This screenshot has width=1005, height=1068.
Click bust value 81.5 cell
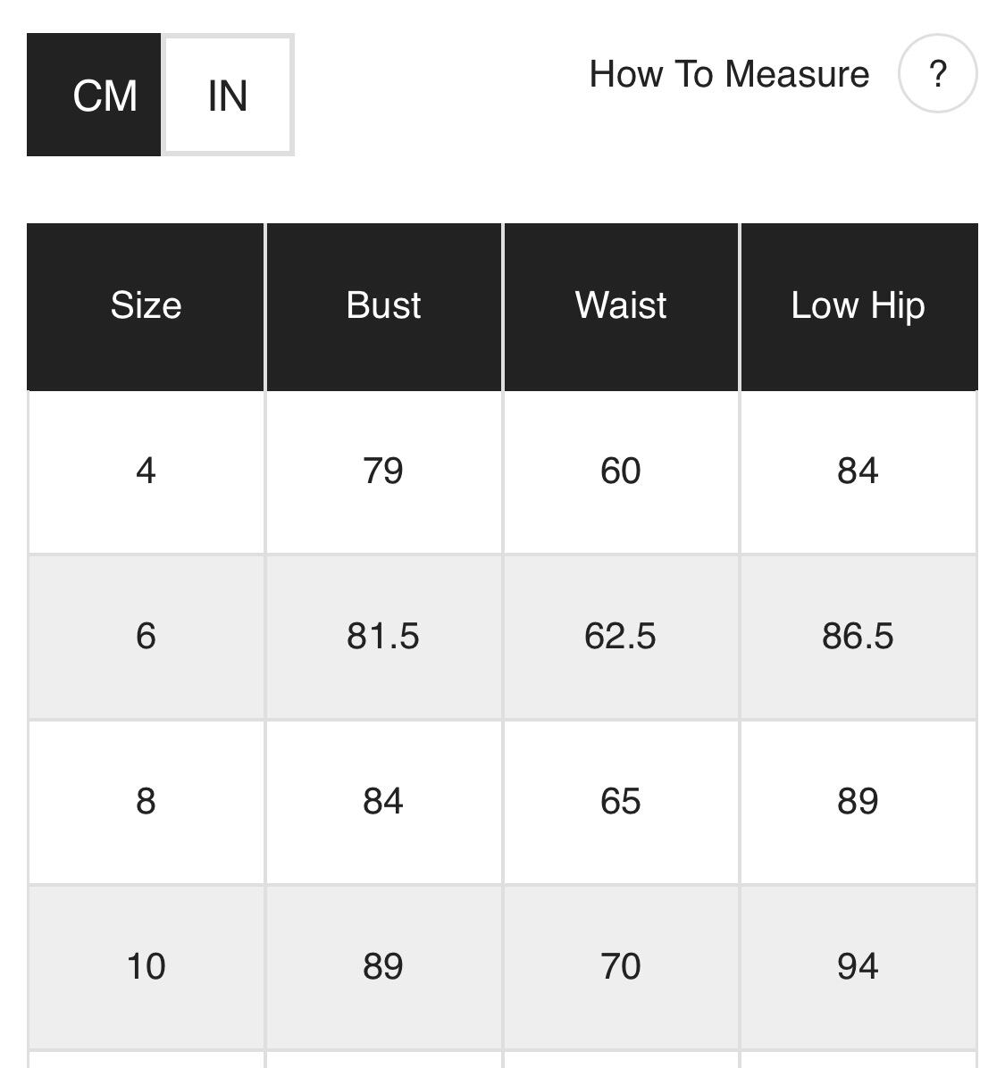[x=383, y=636]
